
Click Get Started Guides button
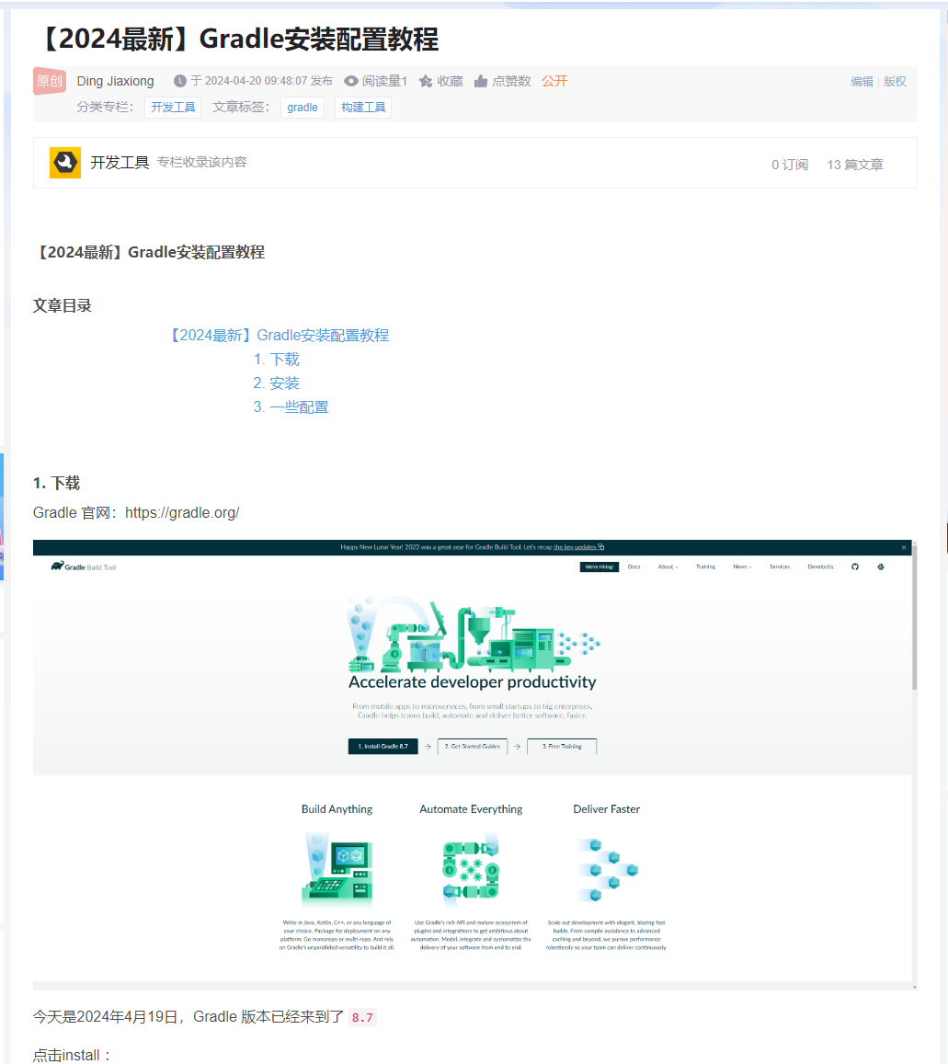coord(473,747)
